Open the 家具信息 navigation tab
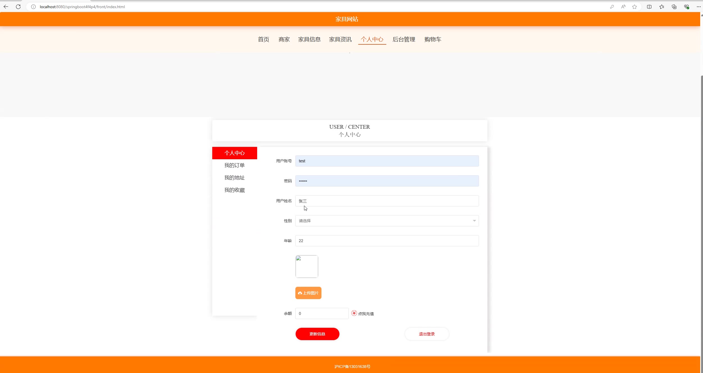The width and height of the screenshot is (703, 373). point(309,39)
